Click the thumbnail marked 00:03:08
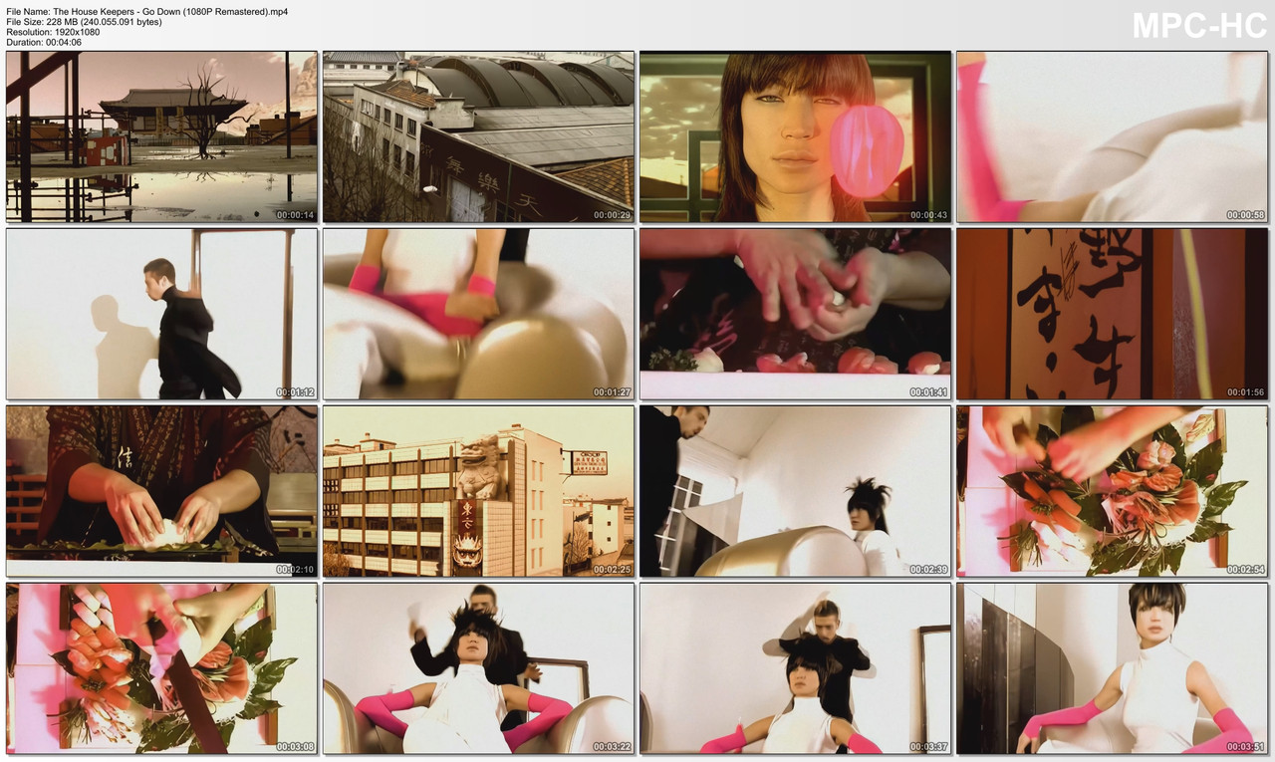 click(x=161, y=668)
